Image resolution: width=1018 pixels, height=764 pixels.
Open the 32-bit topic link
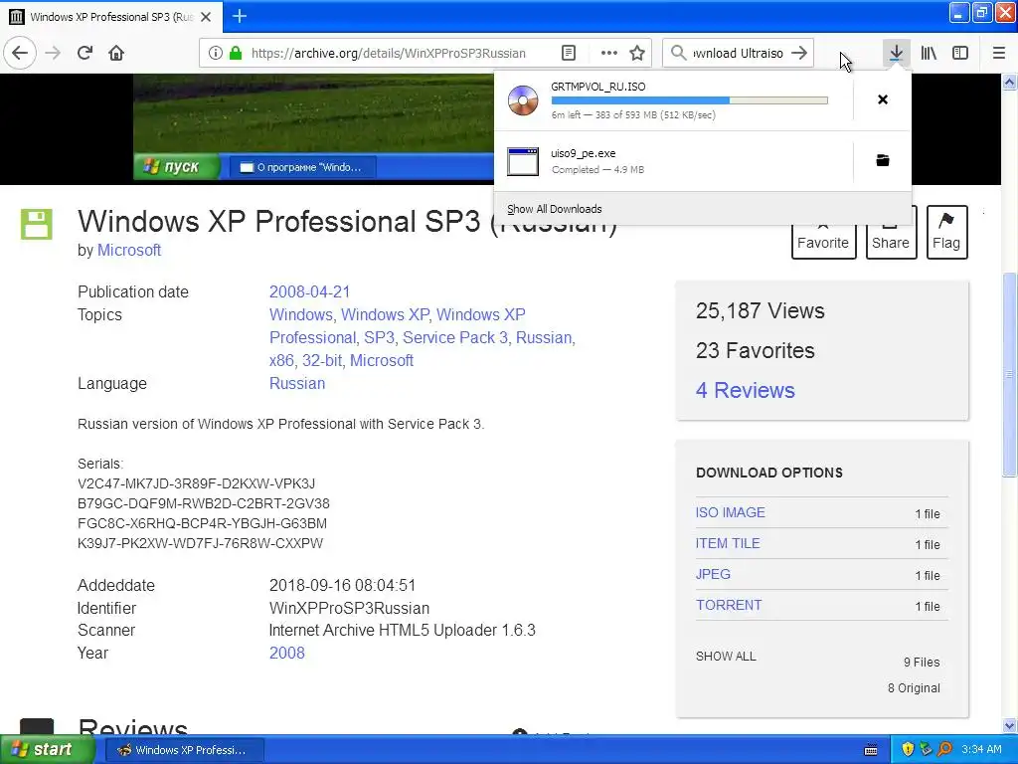coord(322,360)
